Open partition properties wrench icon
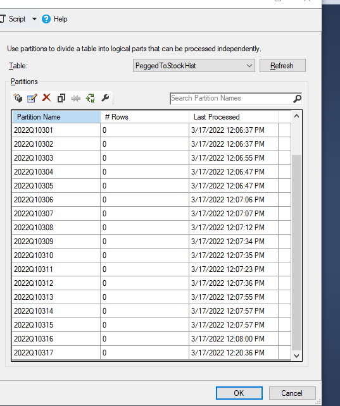This screenshot has width=340, height=406. pos(105,98)
